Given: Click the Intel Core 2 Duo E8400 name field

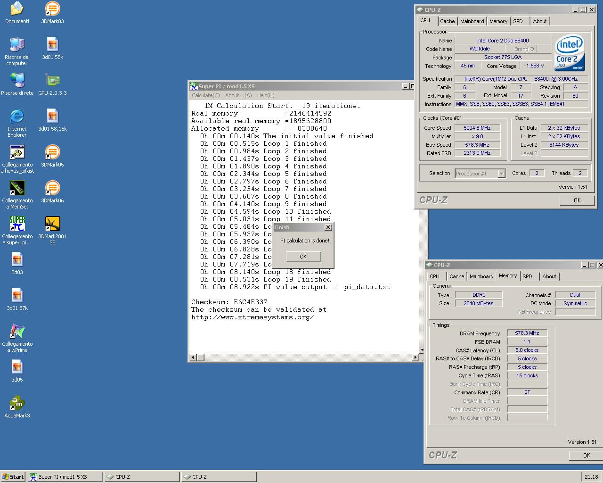Looking at the screenshot, I should pyautogui.click(x=503, y=41).
